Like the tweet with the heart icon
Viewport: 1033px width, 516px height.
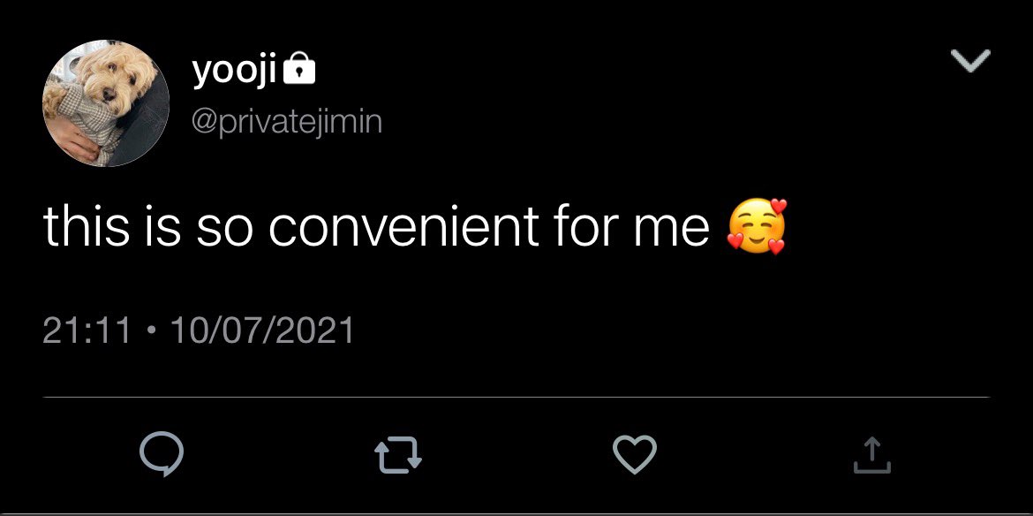(x=635, y=455)
